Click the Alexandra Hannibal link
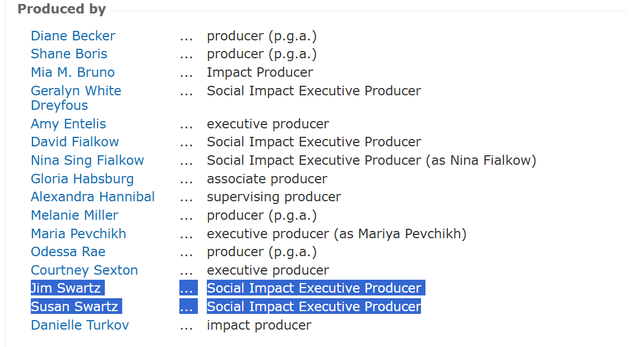634x347 pixels. tap(92, 197)
